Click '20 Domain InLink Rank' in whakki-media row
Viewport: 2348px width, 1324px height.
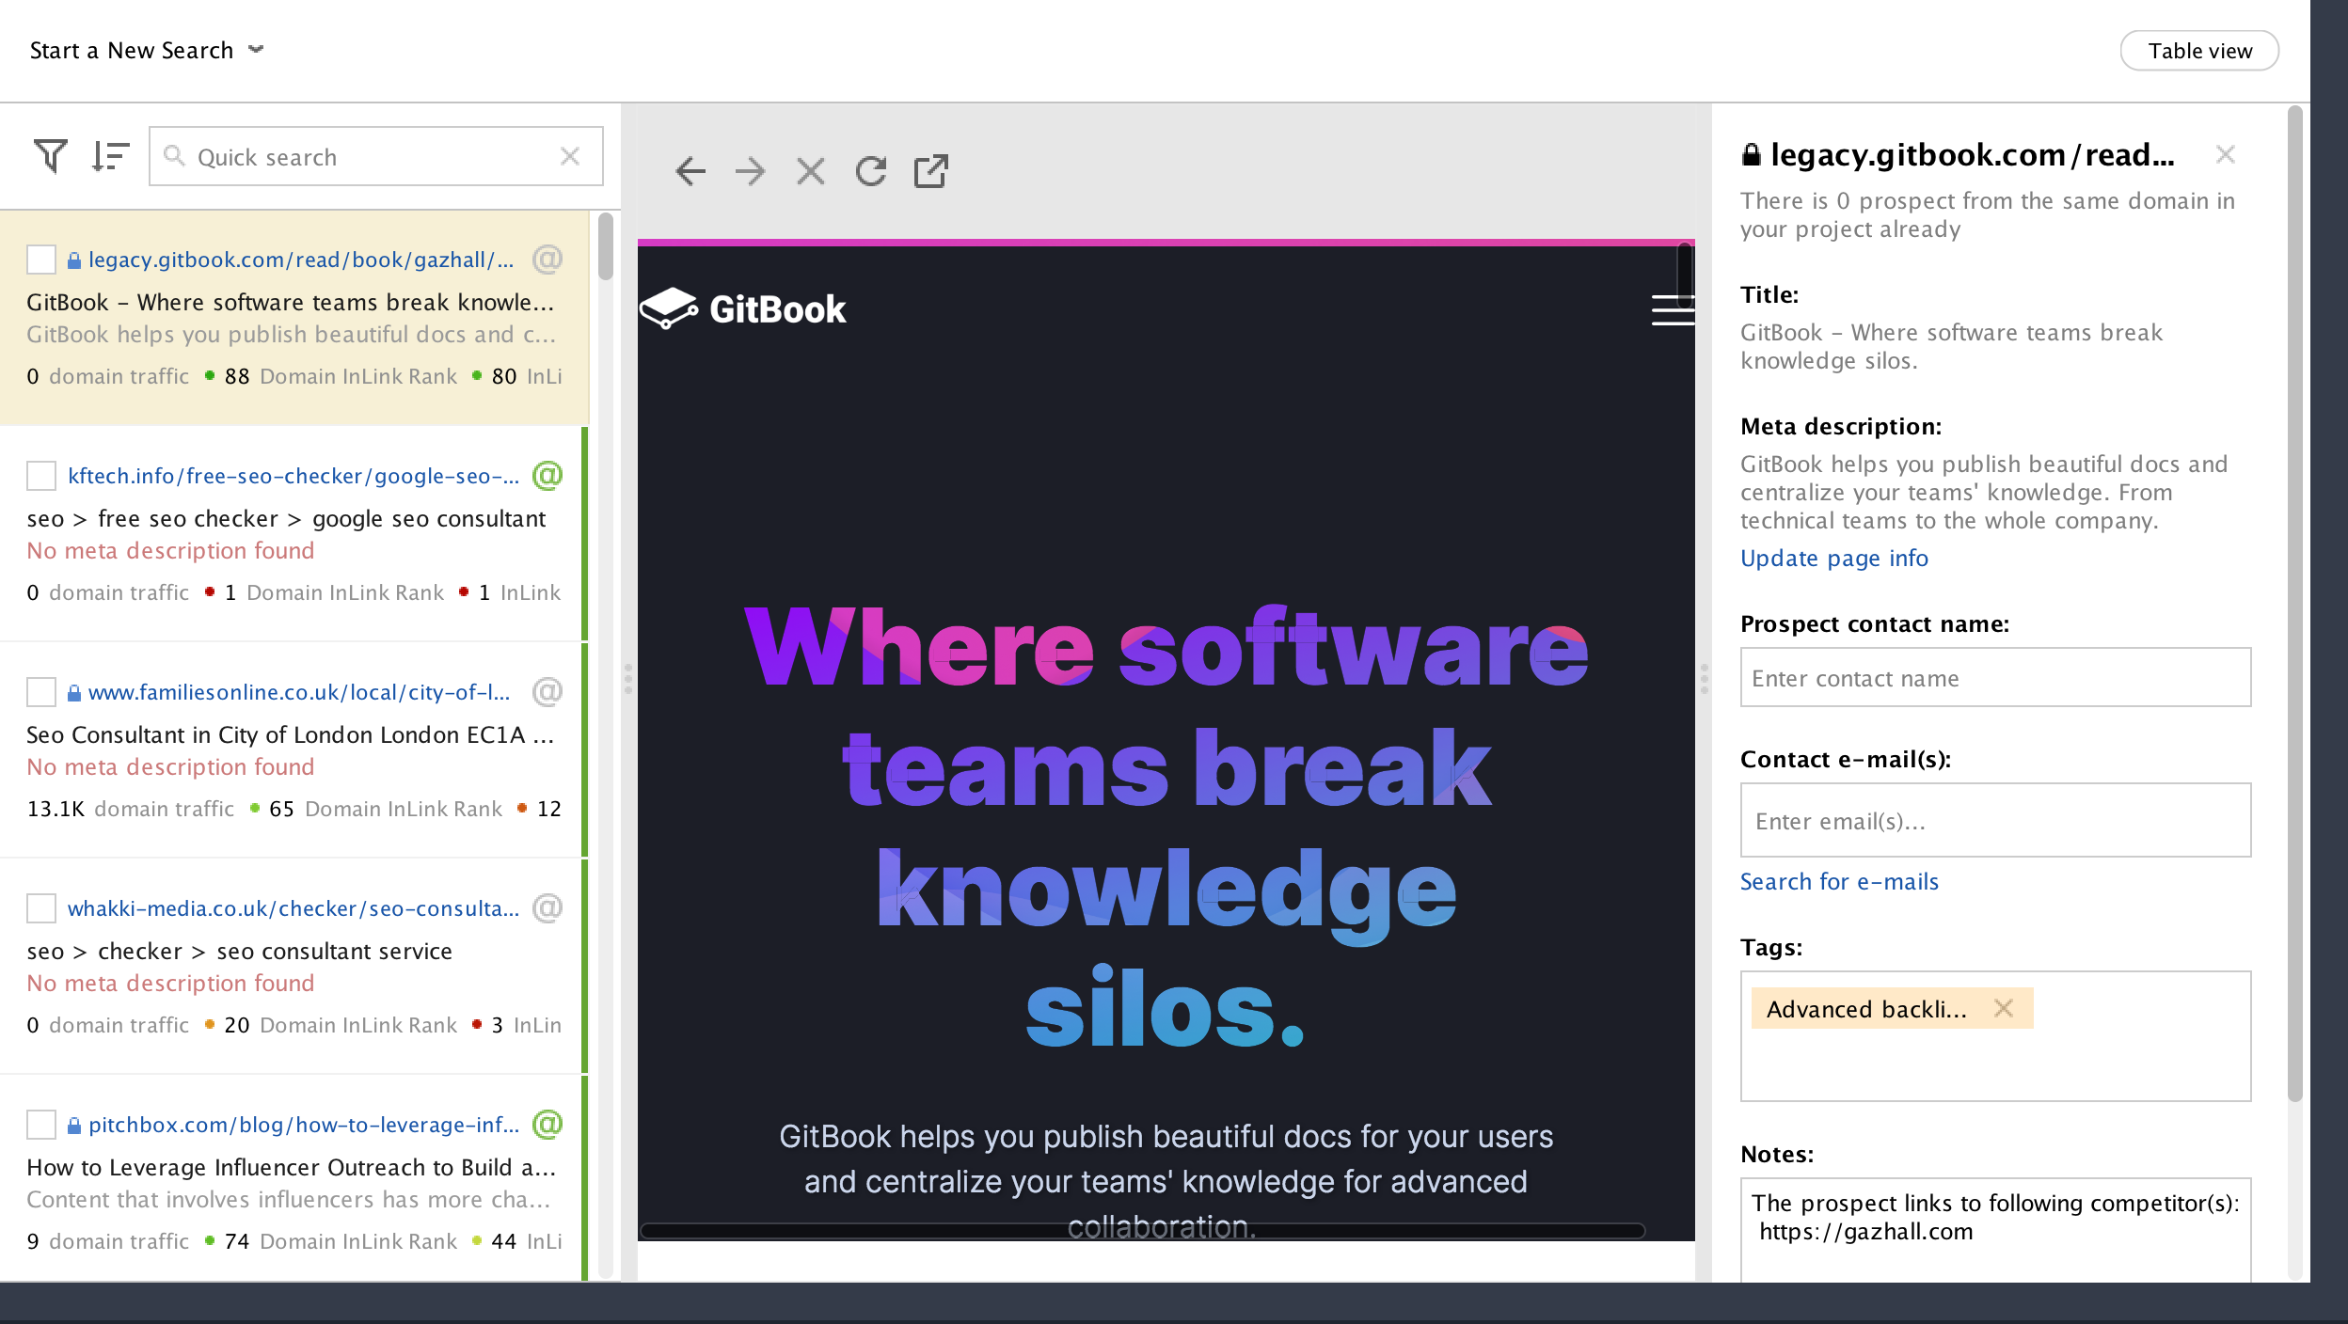pos(341,1025)
